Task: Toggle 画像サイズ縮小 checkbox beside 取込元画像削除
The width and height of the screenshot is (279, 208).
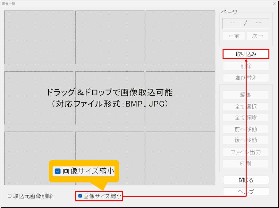Action: tap(80, 196)
